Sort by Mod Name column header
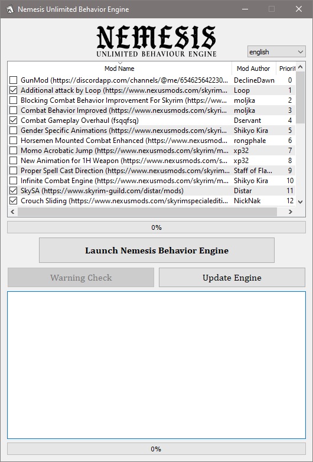This screenshot has height=462, width=313. tap(119, 69)
